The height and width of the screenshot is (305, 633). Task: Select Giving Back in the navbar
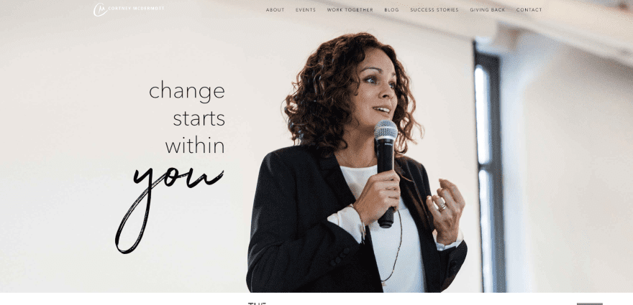tap(488, 10)
